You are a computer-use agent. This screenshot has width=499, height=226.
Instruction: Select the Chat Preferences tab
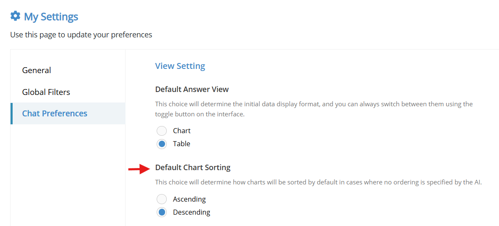click(68, 113)
